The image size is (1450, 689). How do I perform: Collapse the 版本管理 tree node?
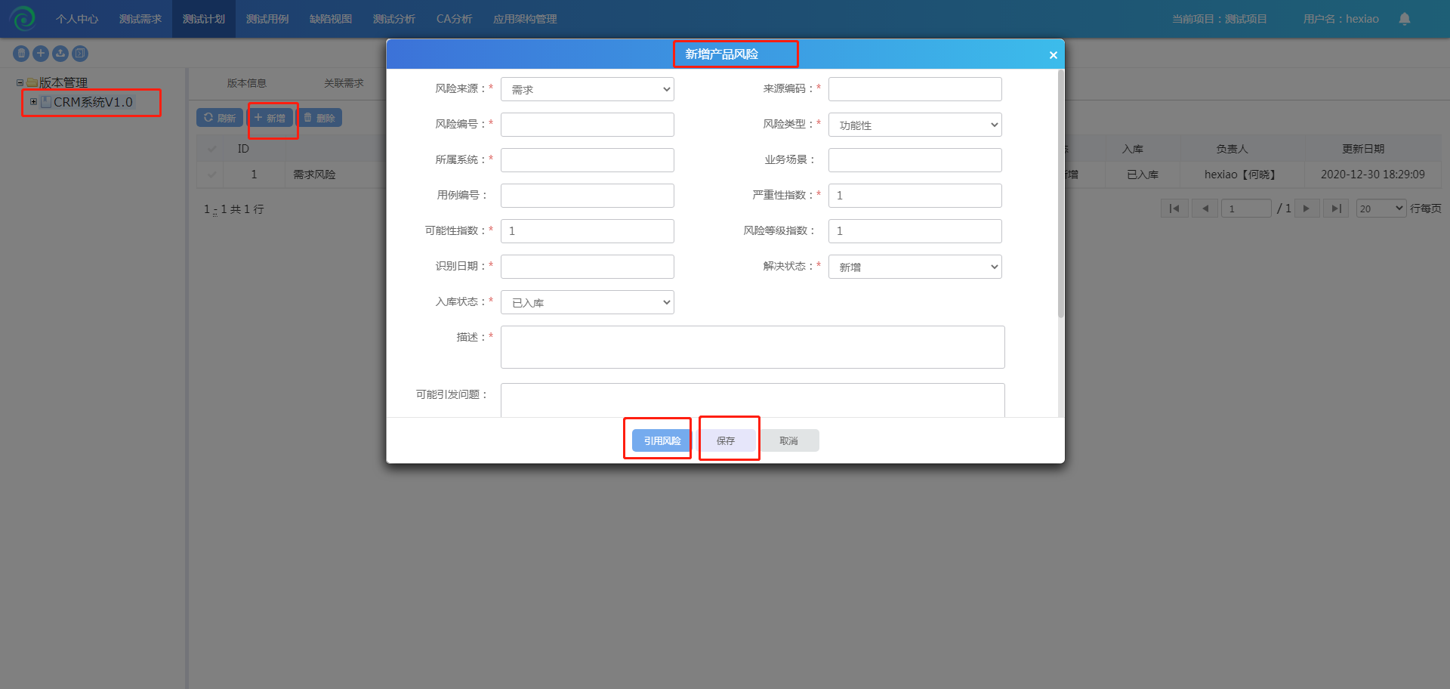[x=20, y=82]
